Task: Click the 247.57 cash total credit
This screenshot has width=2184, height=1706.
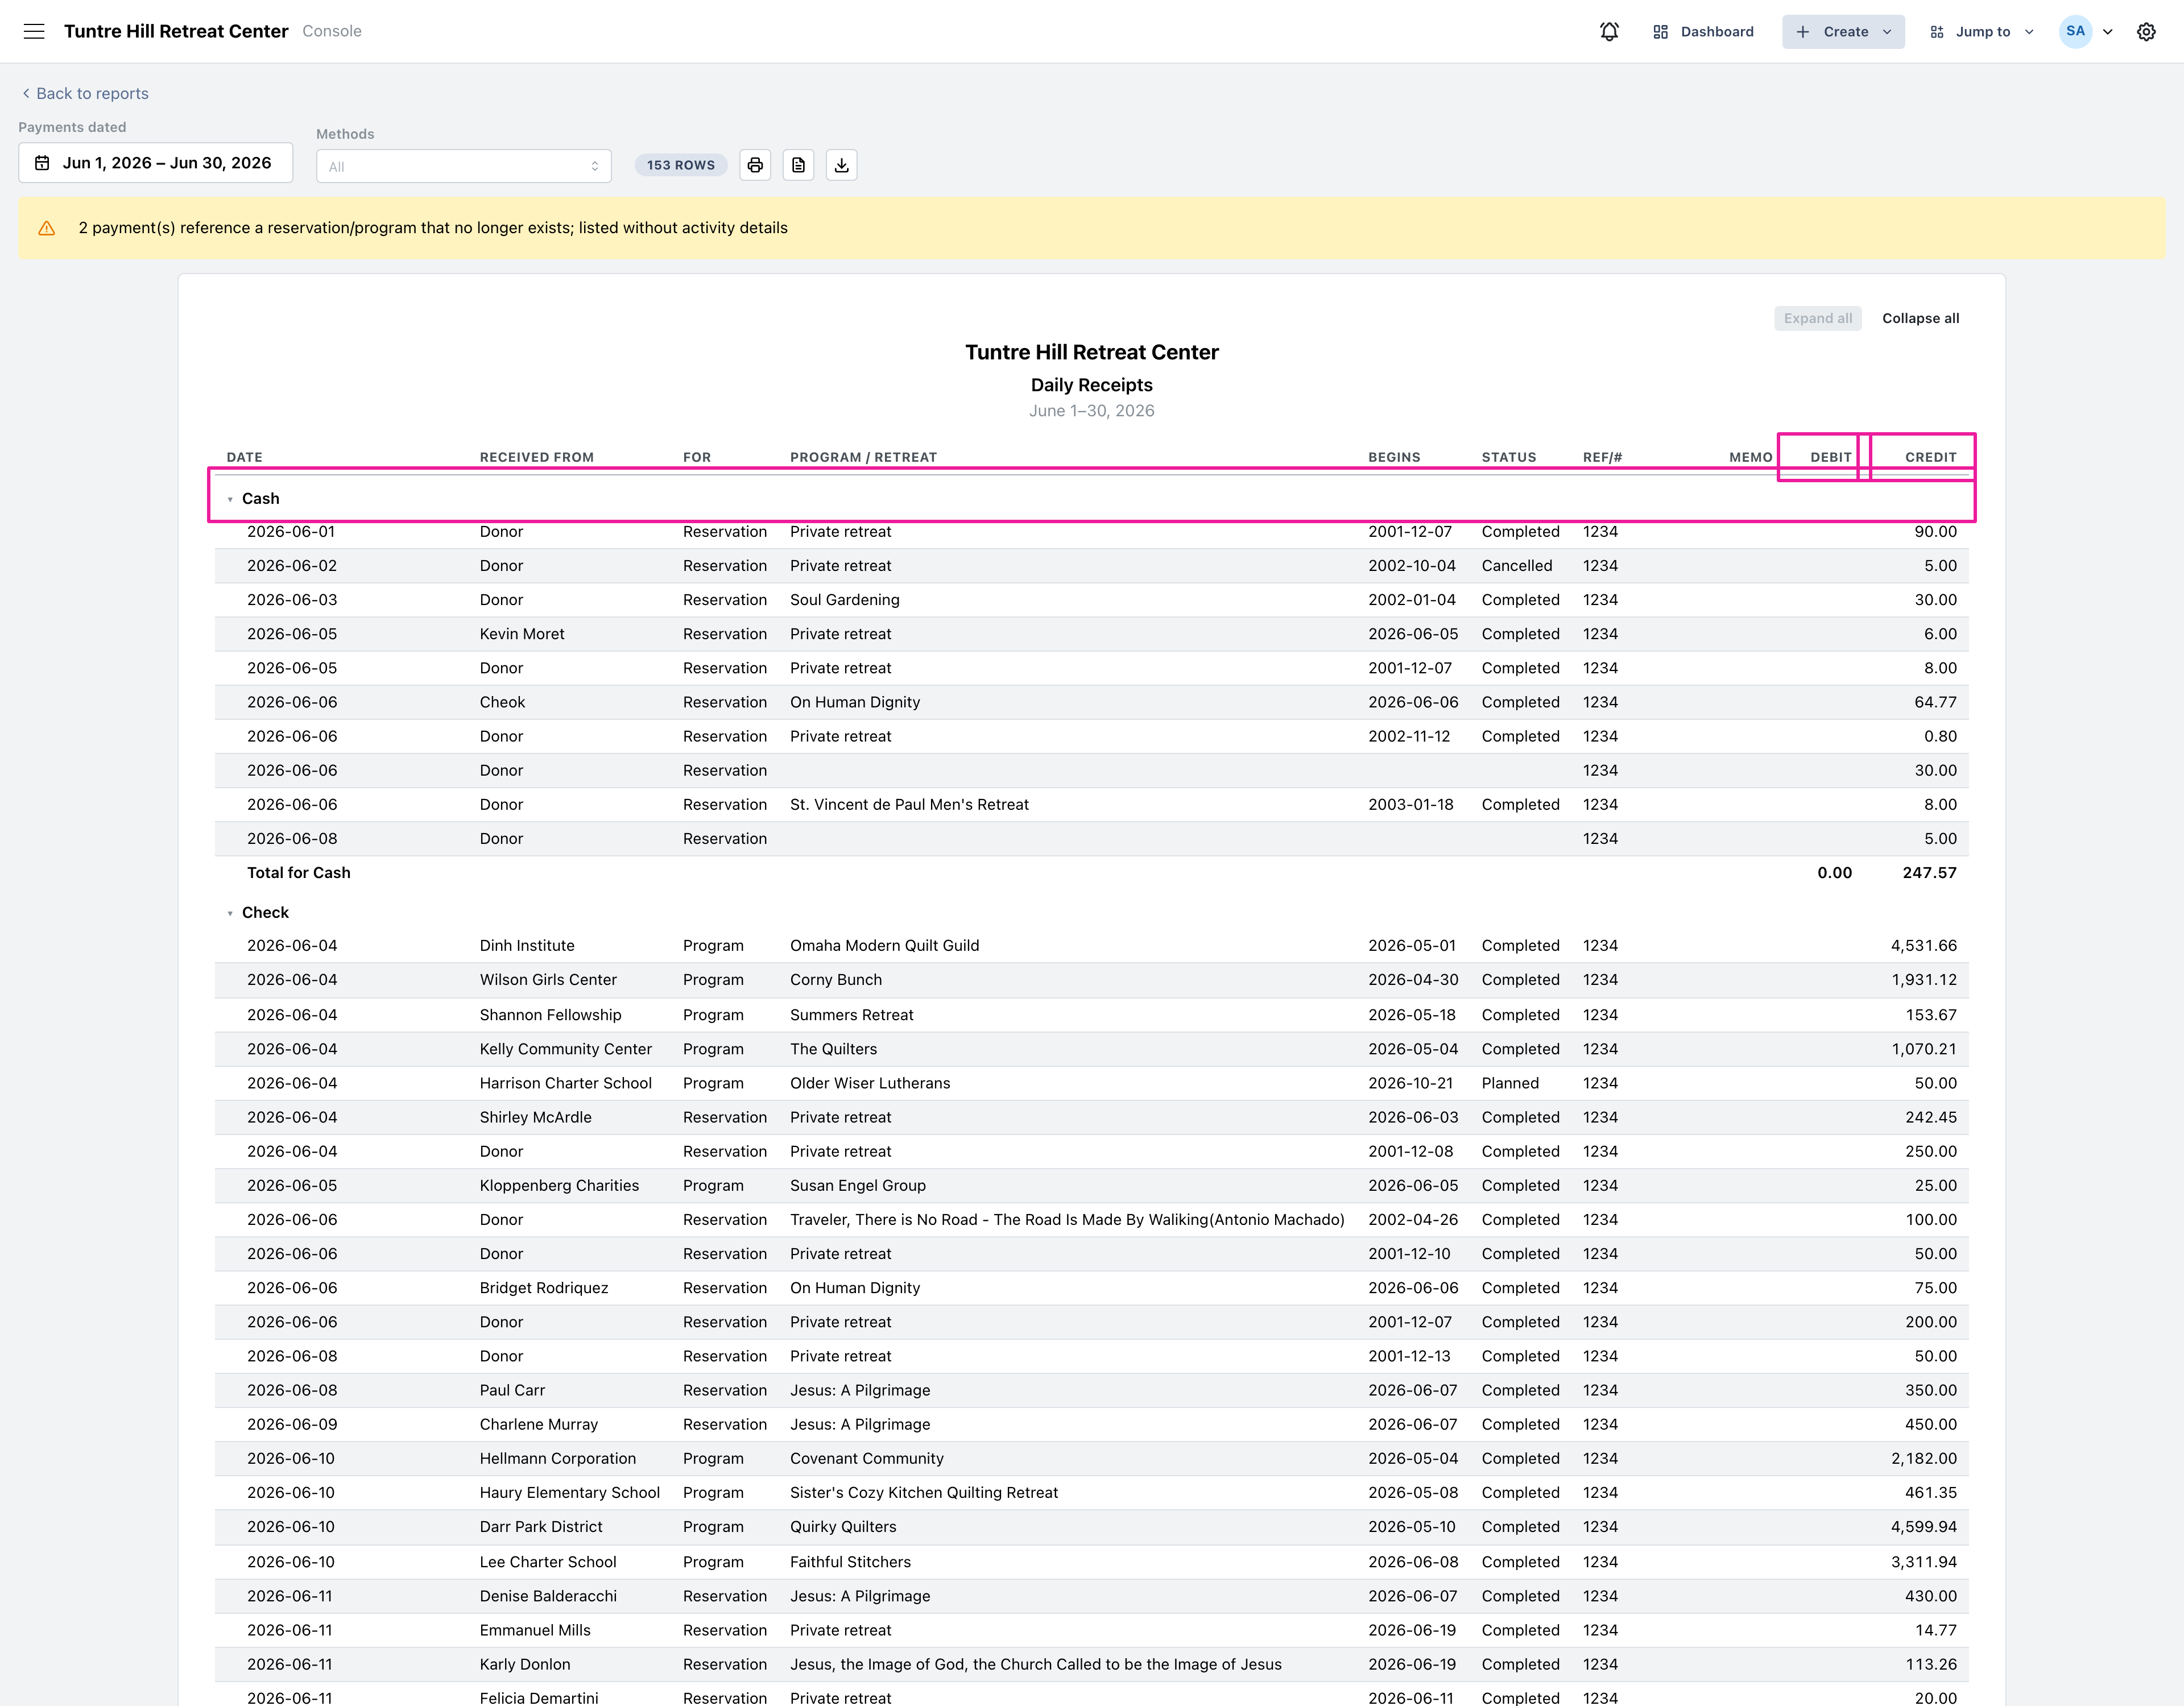Action: point(1929,873)
